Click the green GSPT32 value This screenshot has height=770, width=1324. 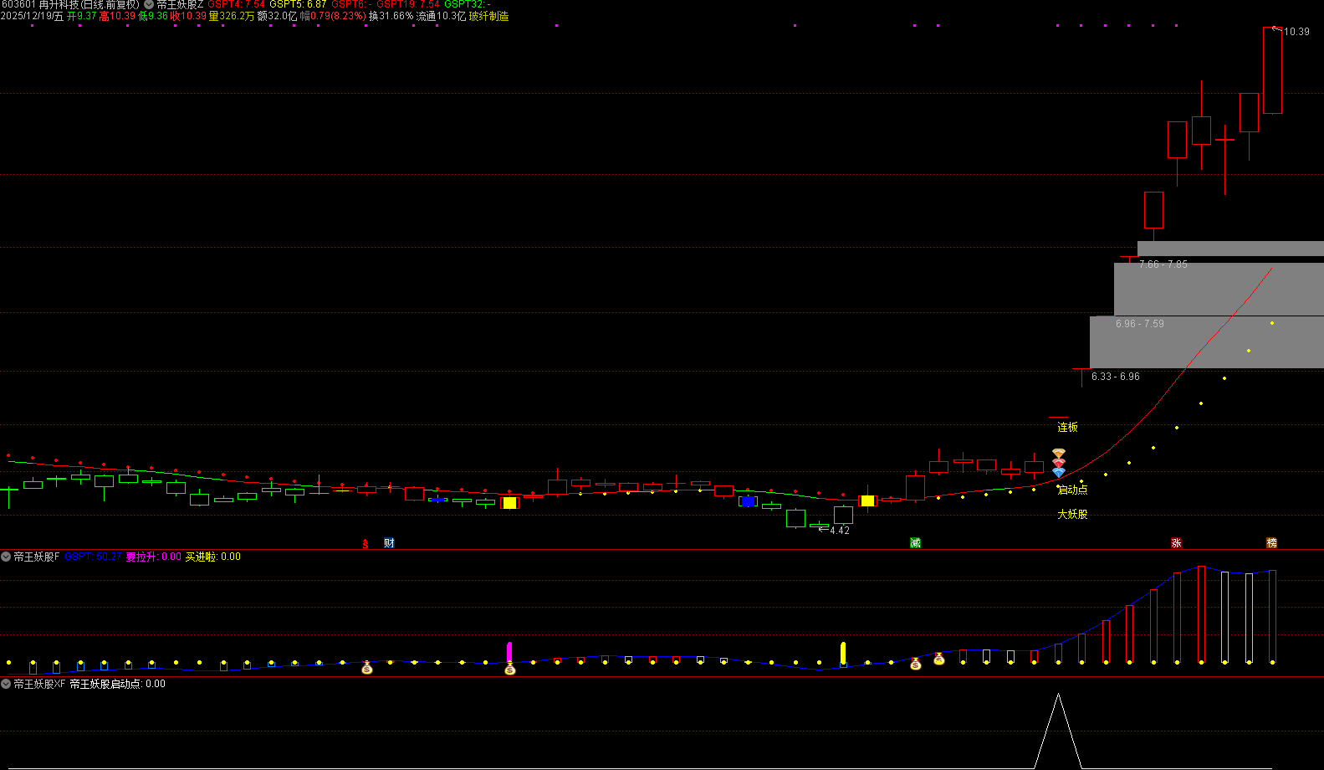pos(467,5)
